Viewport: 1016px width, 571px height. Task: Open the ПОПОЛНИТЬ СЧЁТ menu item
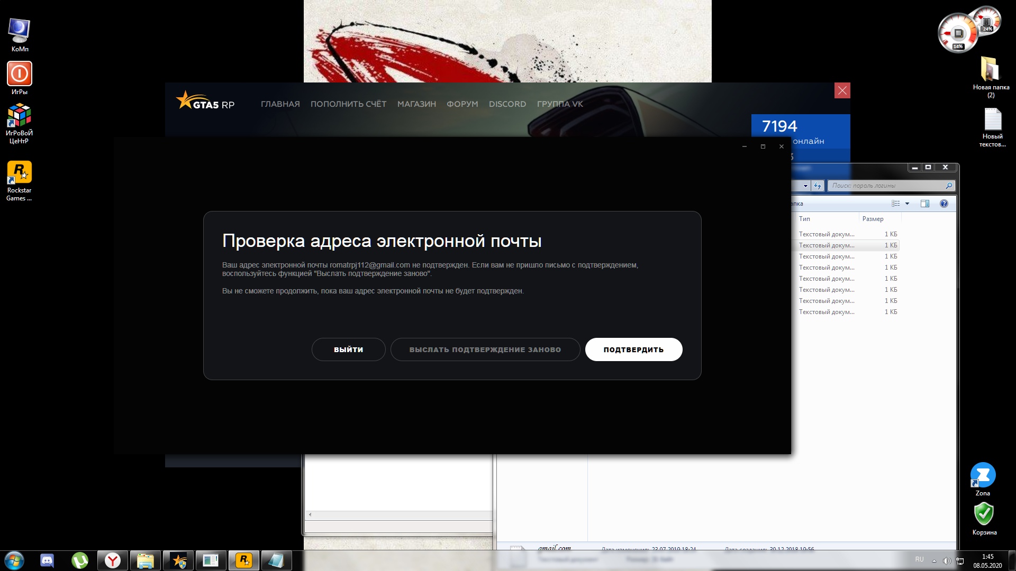348,104
